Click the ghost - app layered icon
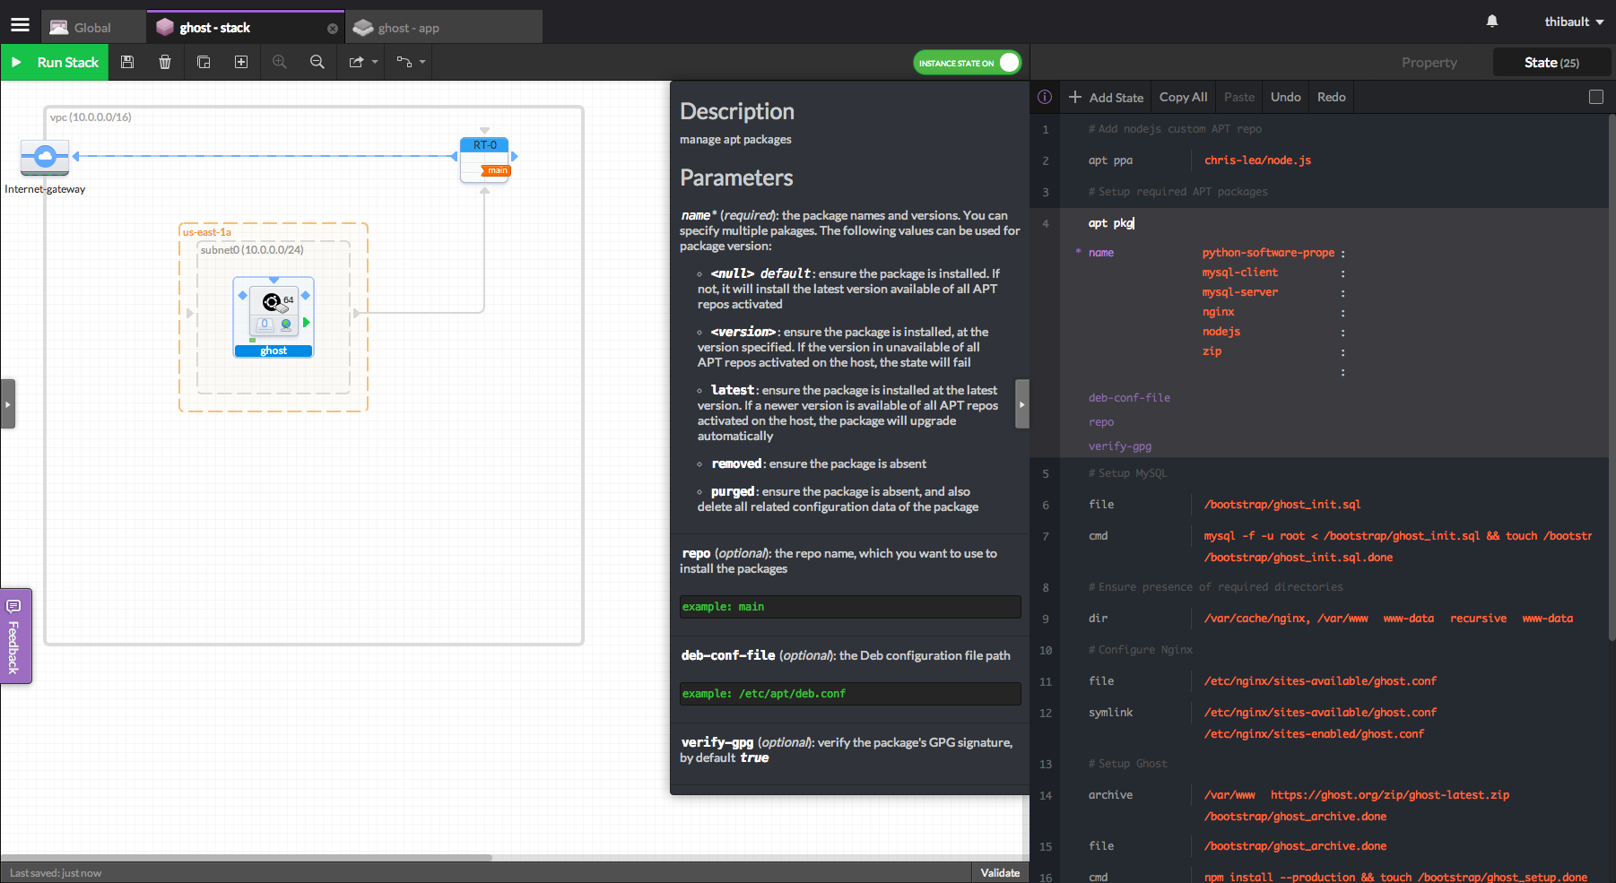 tap(363, 28)
